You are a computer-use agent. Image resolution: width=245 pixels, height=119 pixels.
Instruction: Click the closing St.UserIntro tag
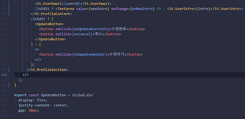pos(226,8)
